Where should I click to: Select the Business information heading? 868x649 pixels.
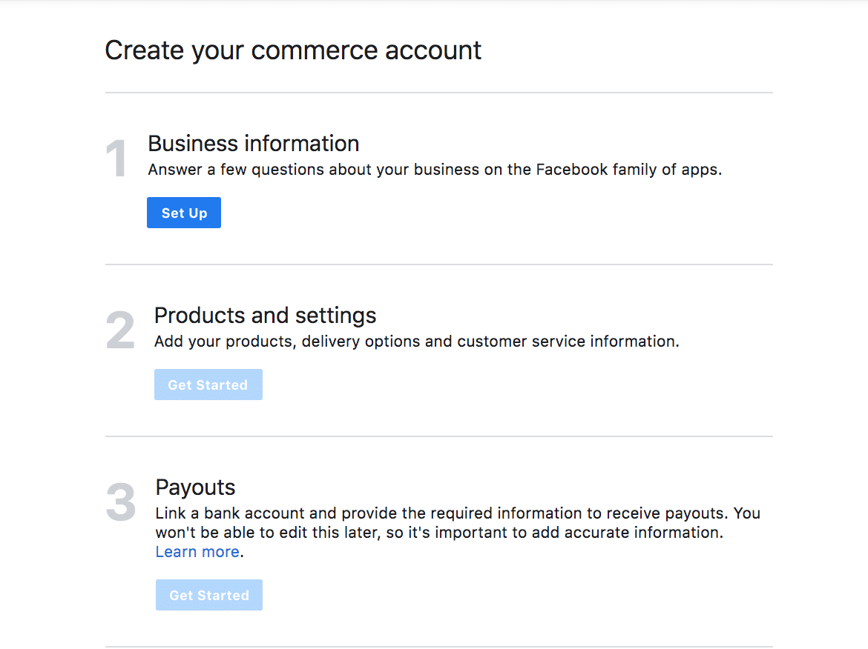click(x=253, y=143)
